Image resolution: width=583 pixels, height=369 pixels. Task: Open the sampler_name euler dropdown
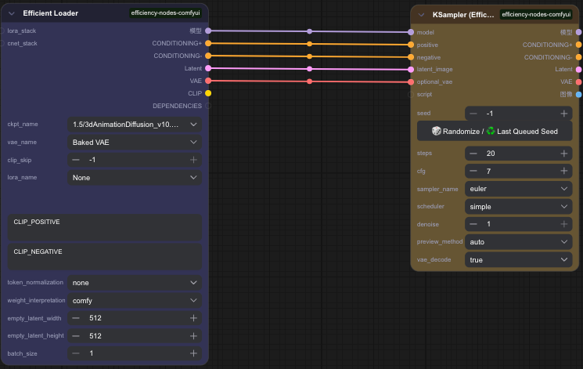[x=518, y=189]
